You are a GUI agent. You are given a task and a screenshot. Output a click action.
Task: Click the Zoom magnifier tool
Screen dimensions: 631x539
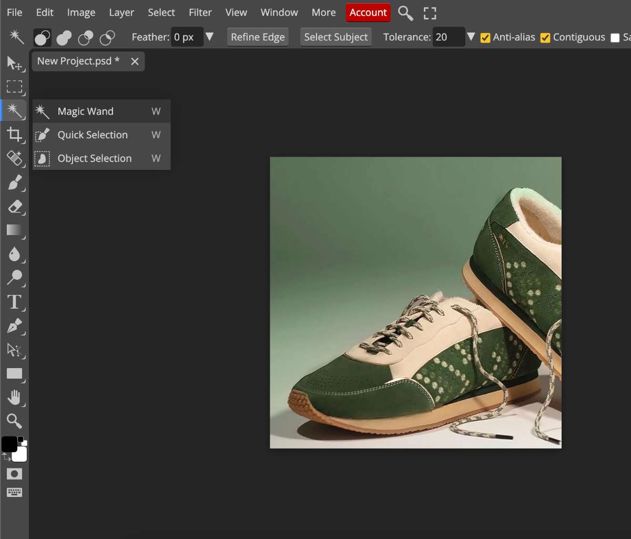click(14, 421)
